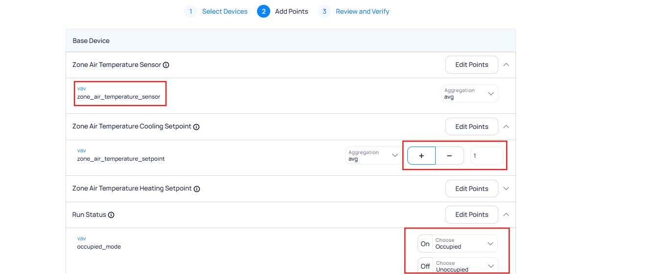Go to Select Devices step
This screenshot has width=655, height=274.
pos(224,11)
